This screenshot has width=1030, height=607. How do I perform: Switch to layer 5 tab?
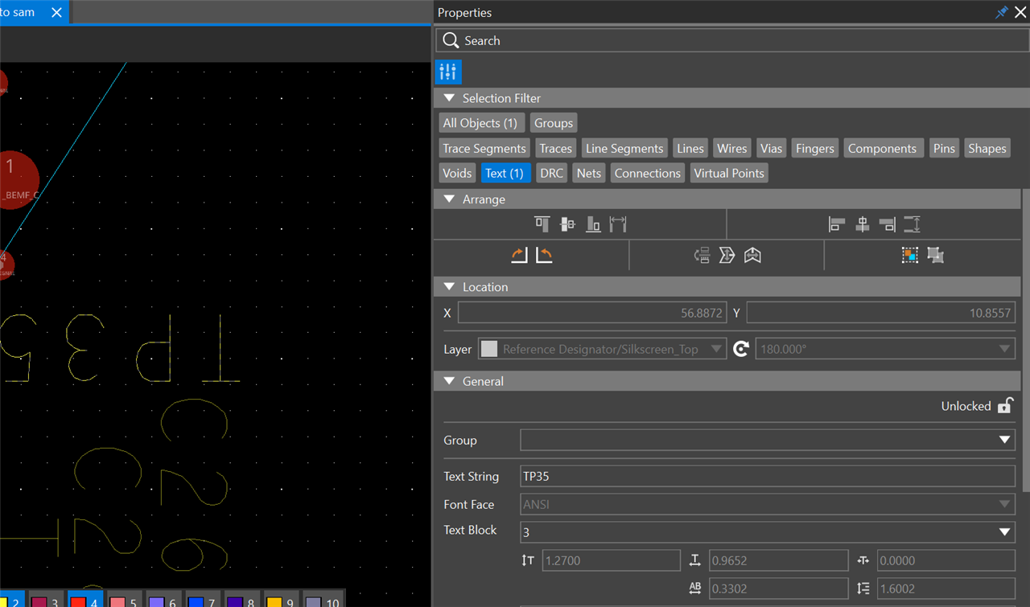pyautogui.click(x=123, y=599)
